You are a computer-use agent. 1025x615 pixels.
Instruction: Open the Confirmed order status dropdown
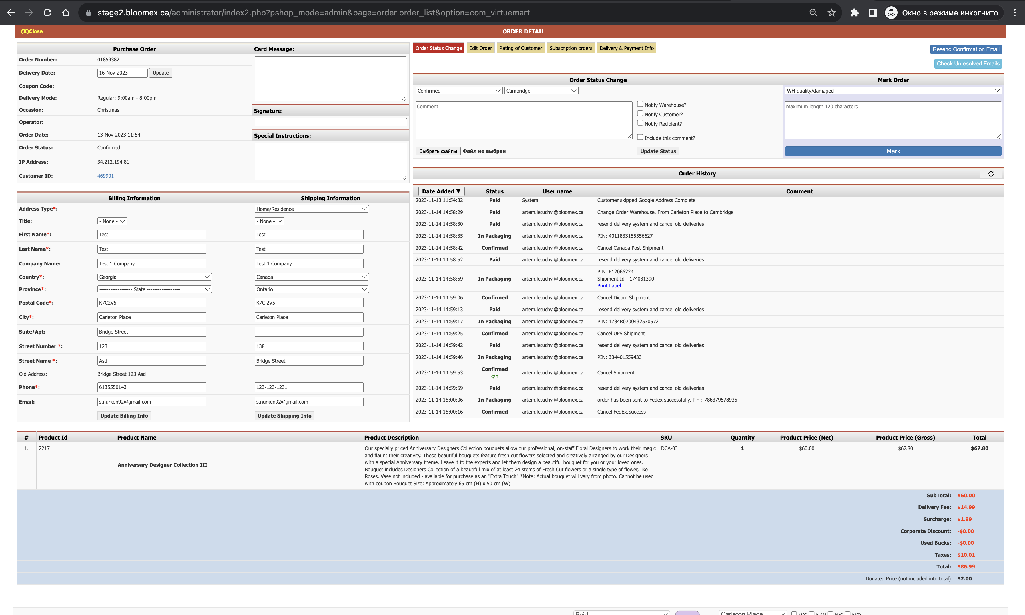pyautogui.click(x=459, y=91)
